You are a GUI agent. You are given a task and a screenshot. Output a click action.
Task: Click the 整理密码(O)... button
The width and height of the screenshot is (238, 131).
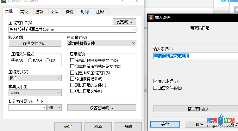[x=196, y=109]
